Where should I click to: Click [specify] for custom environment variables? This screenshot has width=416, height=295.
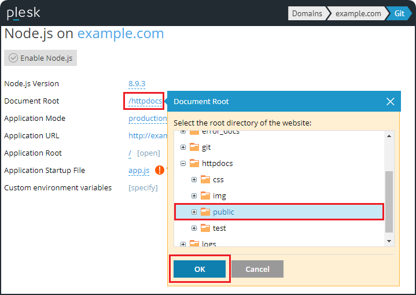pyautogui.click(x=143, y=188)
